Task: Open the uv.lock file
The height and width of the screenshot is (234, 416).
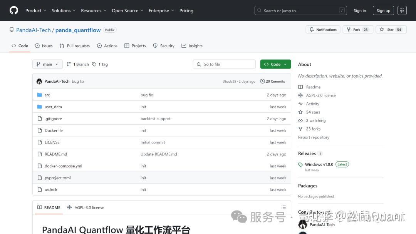Action: tap(51, 190)
